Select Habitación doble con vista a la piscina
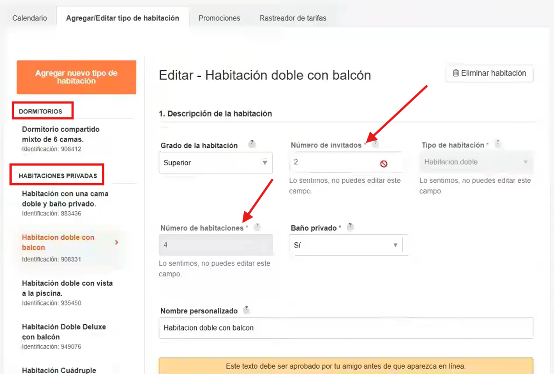 click(67, 288)
